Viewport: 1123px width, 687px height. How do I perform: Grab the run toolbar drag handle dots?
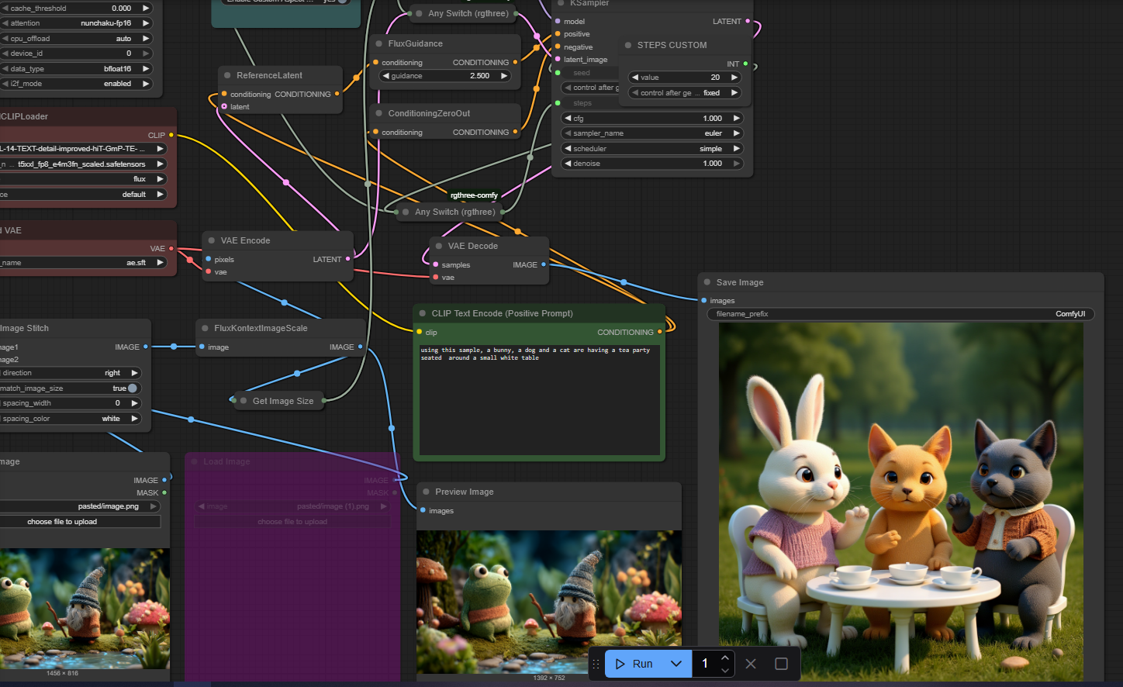tap(596, 664)
